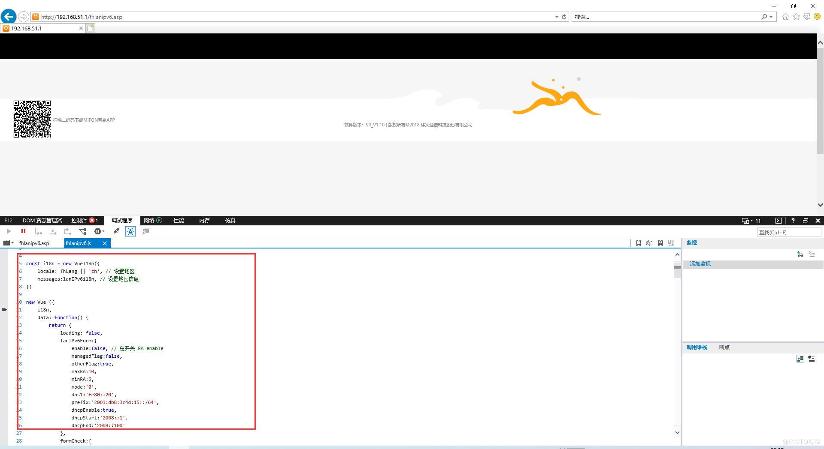Viewport: 824px width, 449px height.
Task: Click the page refresh icon
Action: click(564, 17)
